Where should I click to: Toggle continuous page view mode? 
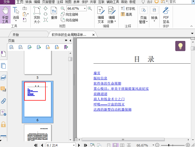point(115,145)
